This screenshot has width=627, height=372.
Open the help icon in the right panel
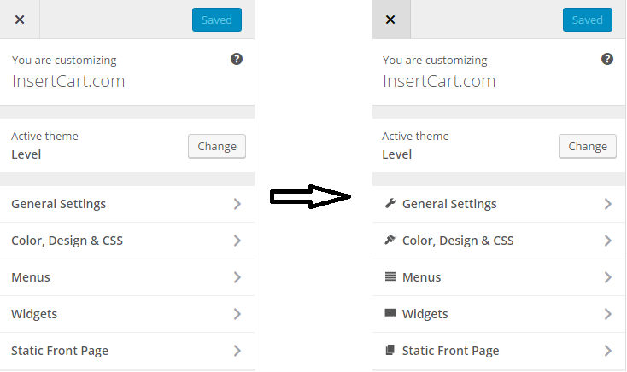(x=607, y=59)
